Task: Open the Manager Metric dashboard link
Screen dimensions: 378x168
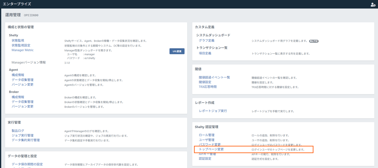Action: coord(22,50)
